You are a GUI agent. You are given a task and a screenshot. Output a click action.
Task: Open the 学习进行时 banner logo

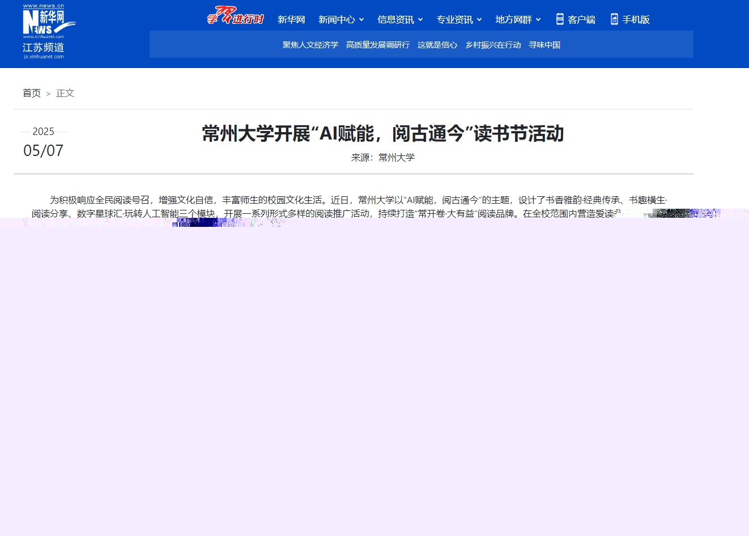click(235, 16)
